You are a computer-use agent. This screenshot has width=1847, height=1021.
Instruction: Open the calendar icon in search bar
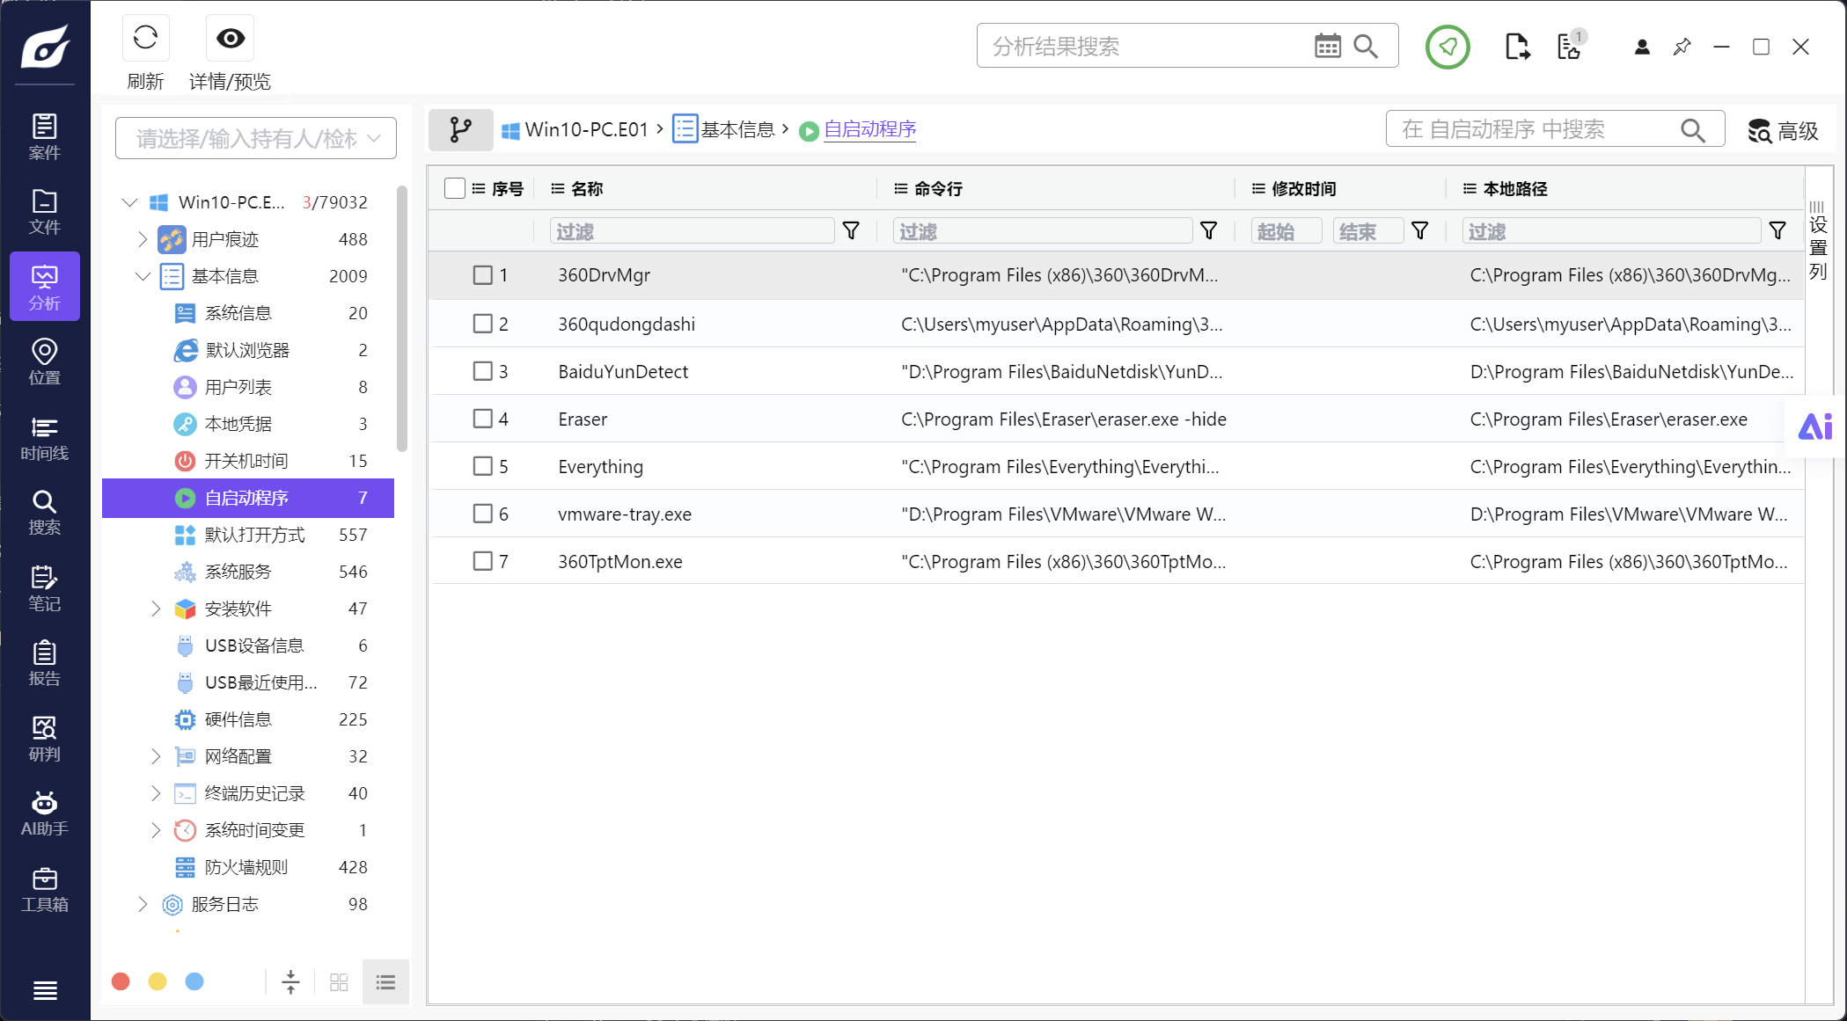1327,46
